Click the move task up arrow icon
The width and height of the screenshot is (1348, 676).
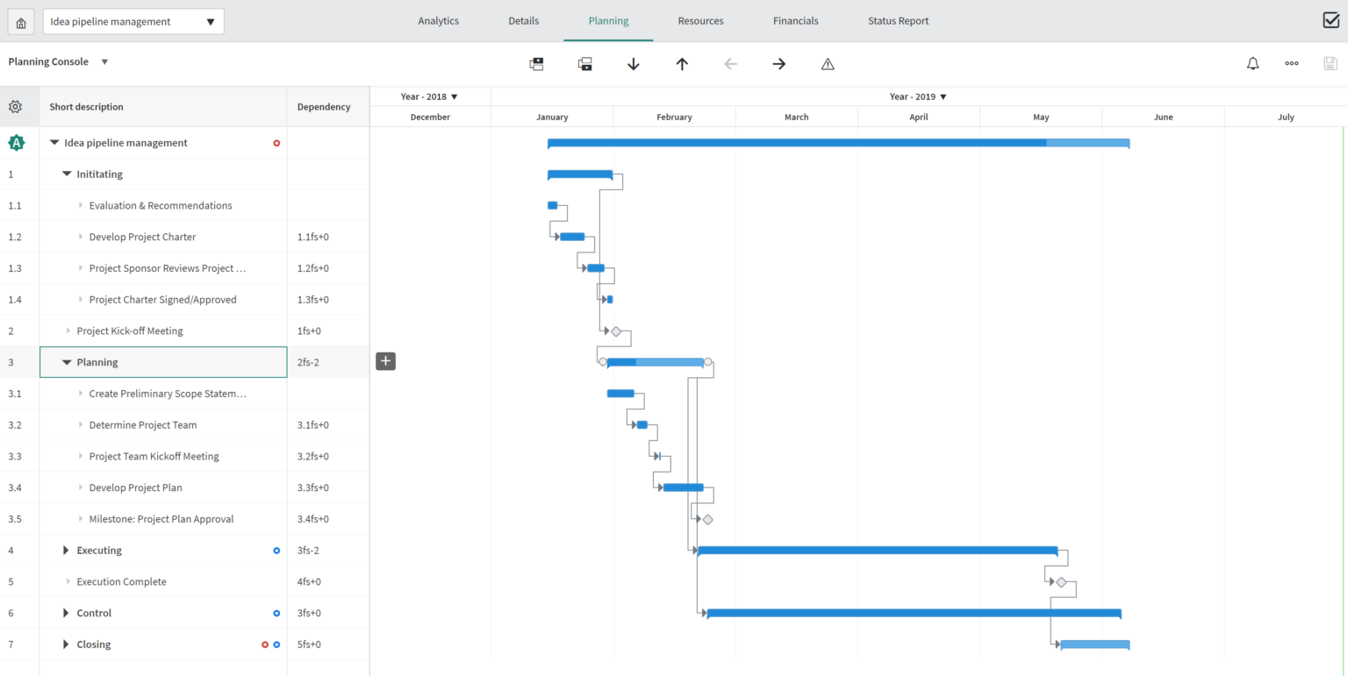click(x=682, y=63)
